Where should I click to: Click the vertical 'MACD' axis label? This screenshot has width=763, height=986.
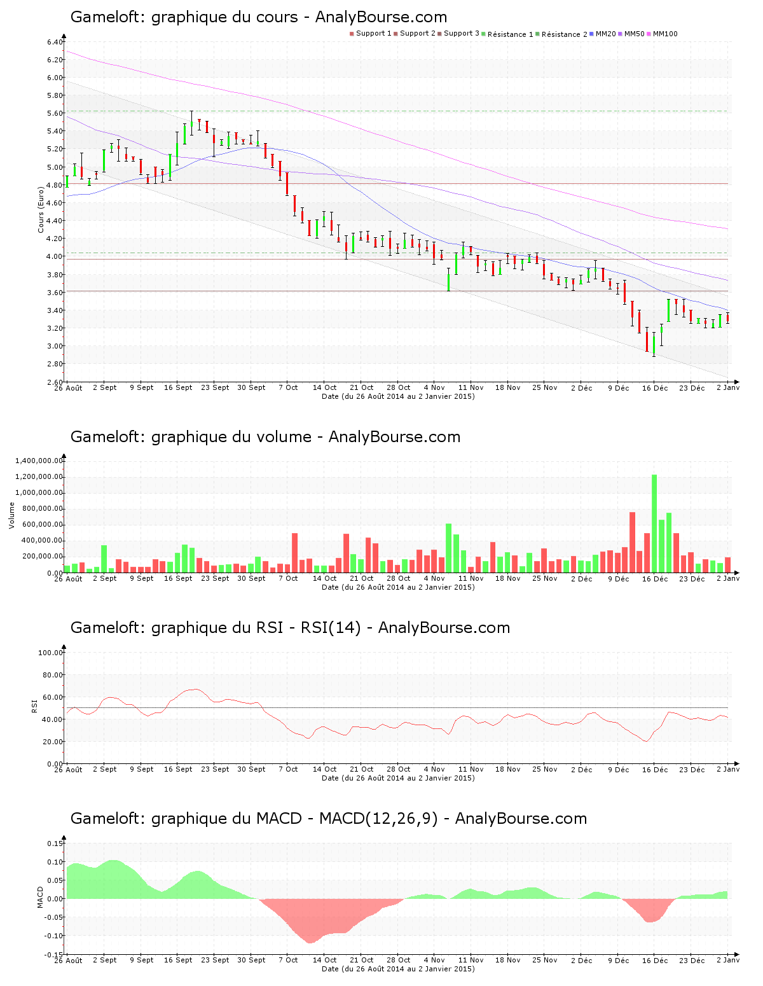click(41, 897)
